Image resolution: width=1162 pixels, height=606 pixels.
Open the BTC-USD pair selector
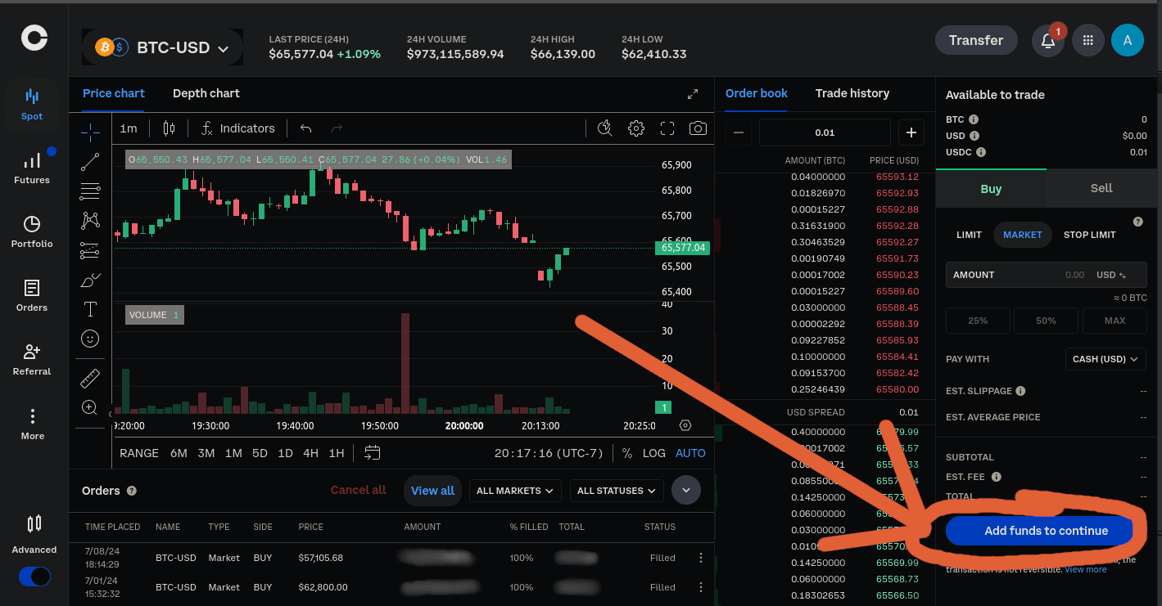coord(161,47)
